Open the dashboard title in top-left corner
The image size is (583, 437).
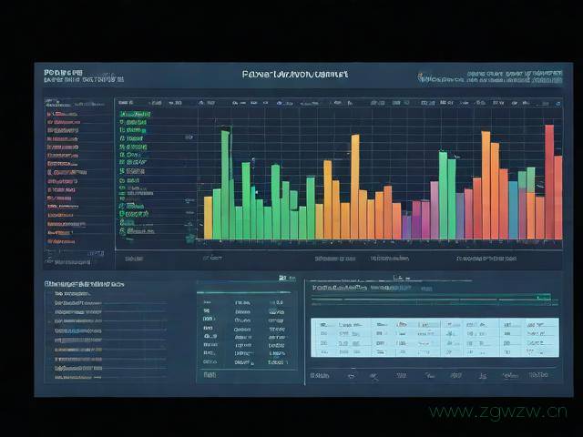coord(63,73)
